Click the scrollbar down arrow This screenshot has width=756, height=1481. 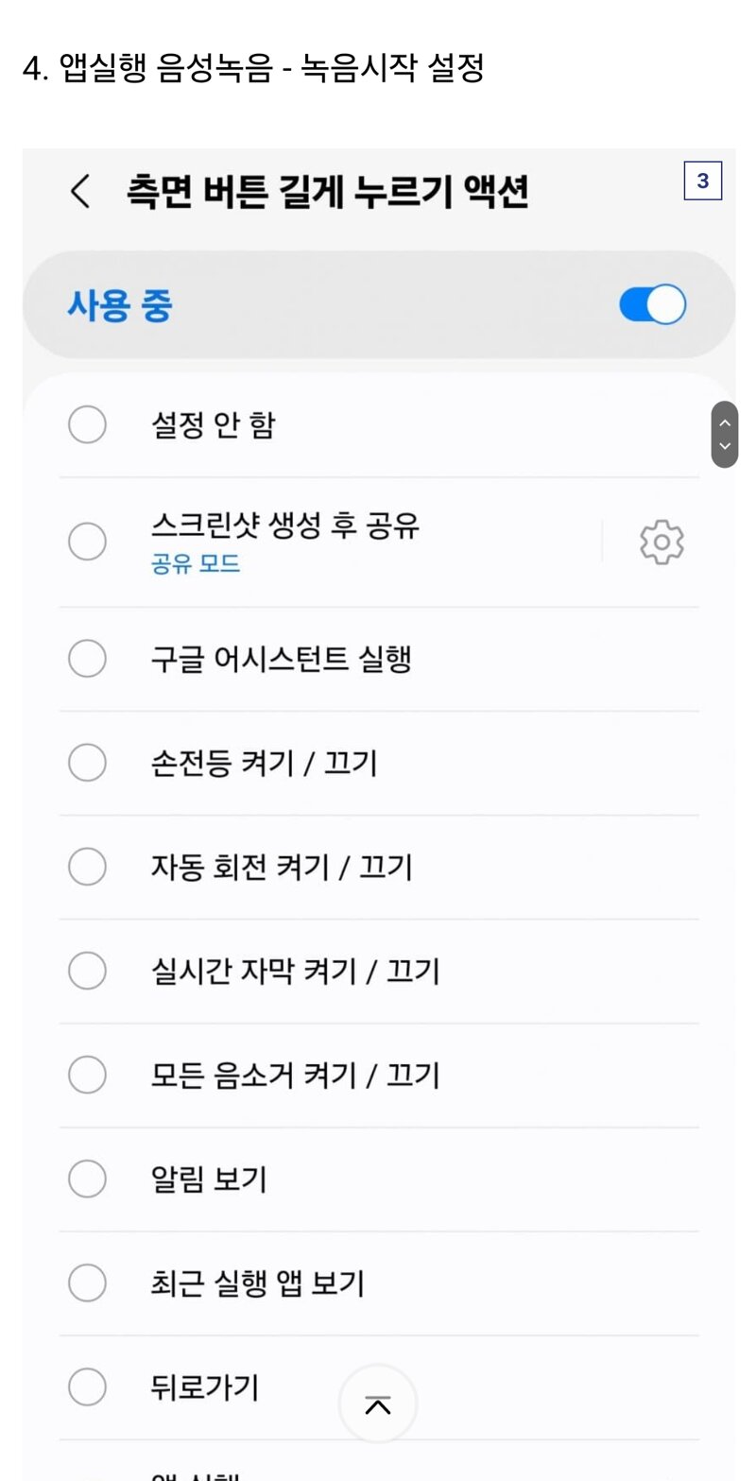(x=725, y=446)
